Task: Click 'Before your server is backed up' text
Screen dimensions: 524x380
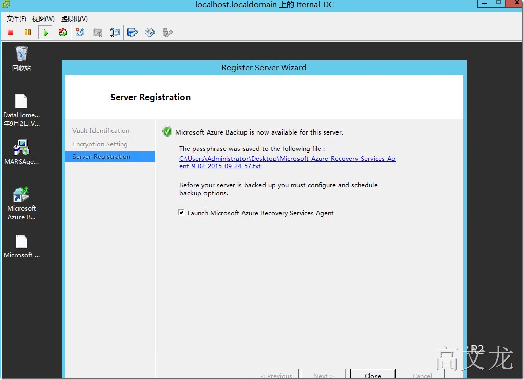Action: [x=278, y=189]
